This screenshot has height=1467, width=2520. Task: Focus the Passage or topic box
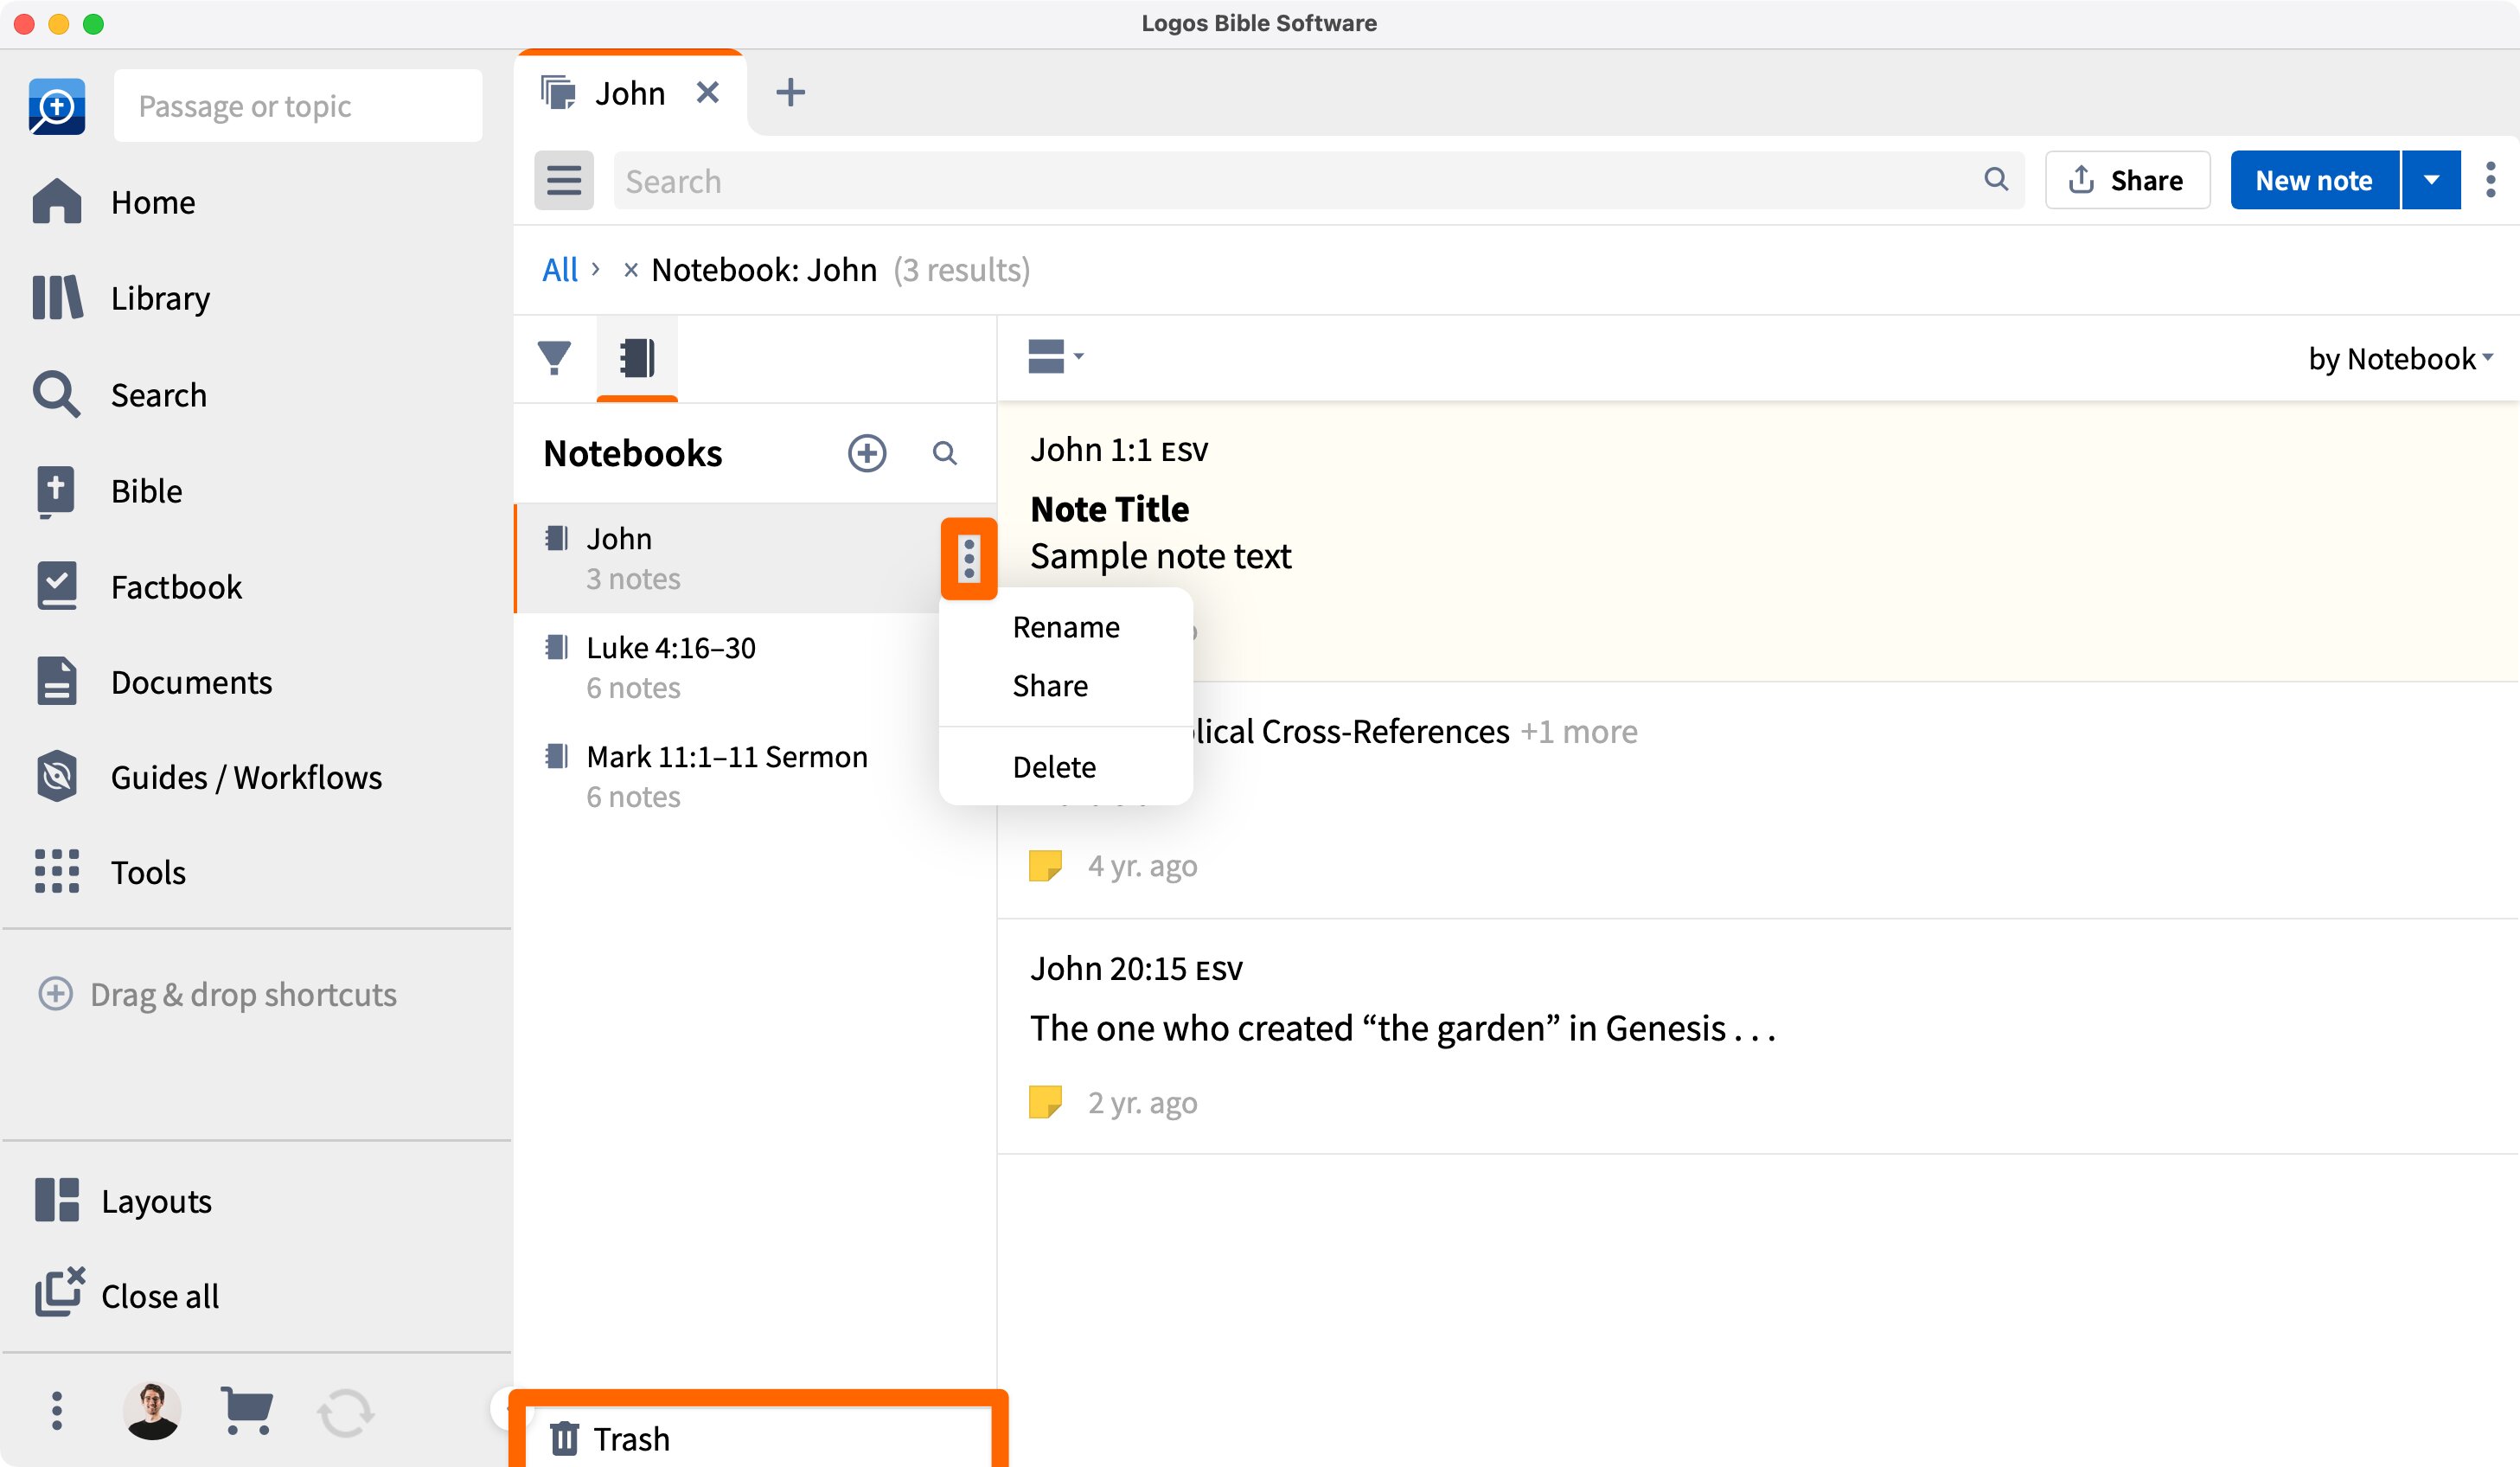(x=298, y=106)
